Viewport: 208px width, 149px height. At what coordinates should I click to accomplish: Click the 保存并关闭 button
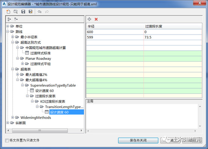tap(138, 140)
